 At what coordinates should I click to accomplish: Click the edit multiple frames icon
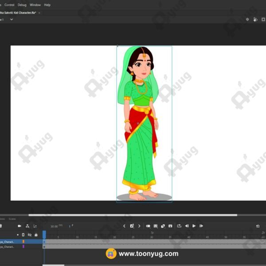click(156, 226)
